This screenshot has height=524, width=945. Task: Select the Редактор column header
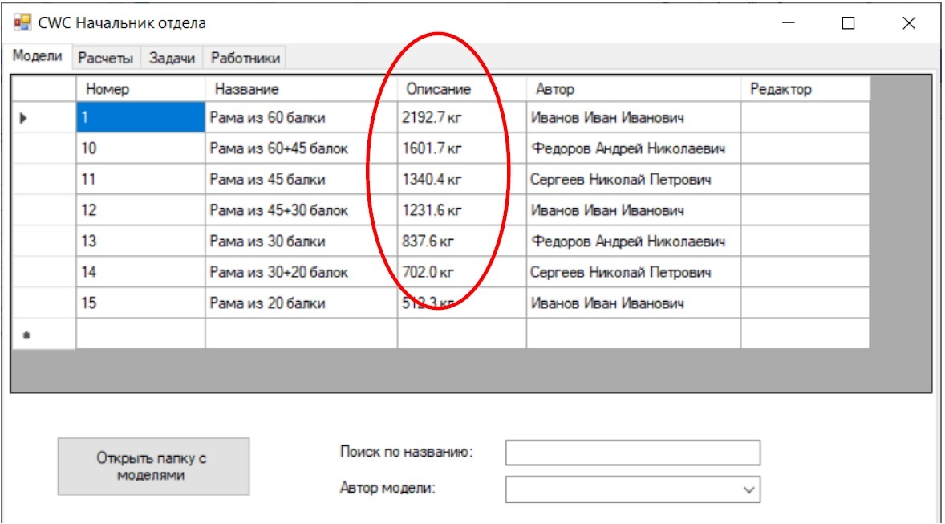click(x=804, y=89)
